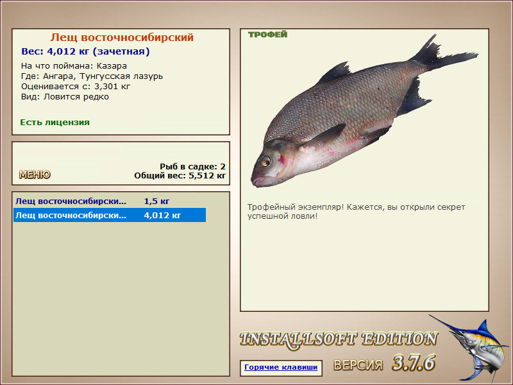Click the trophy bream fish image
Image resolution: width=513 pixels, height=385 pixels.
(x=364, y=110)
